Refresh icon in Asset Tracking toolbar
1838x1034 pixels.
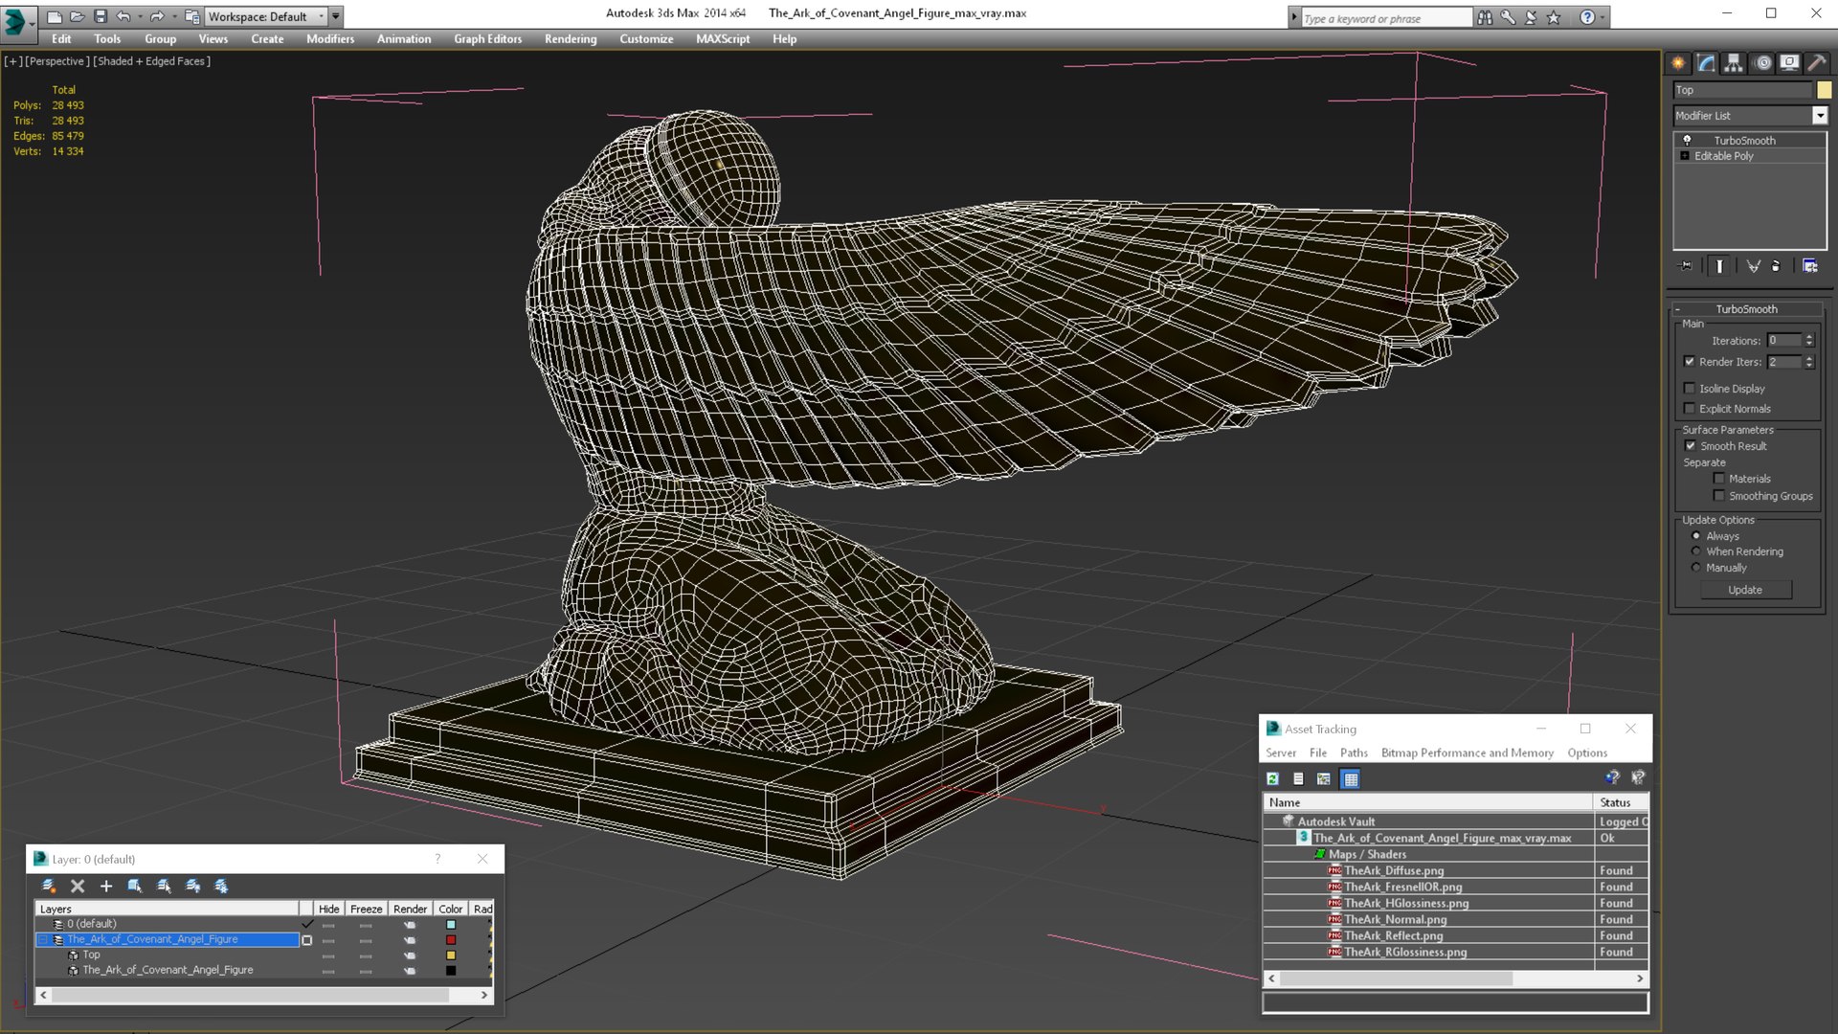(1273, 779)
